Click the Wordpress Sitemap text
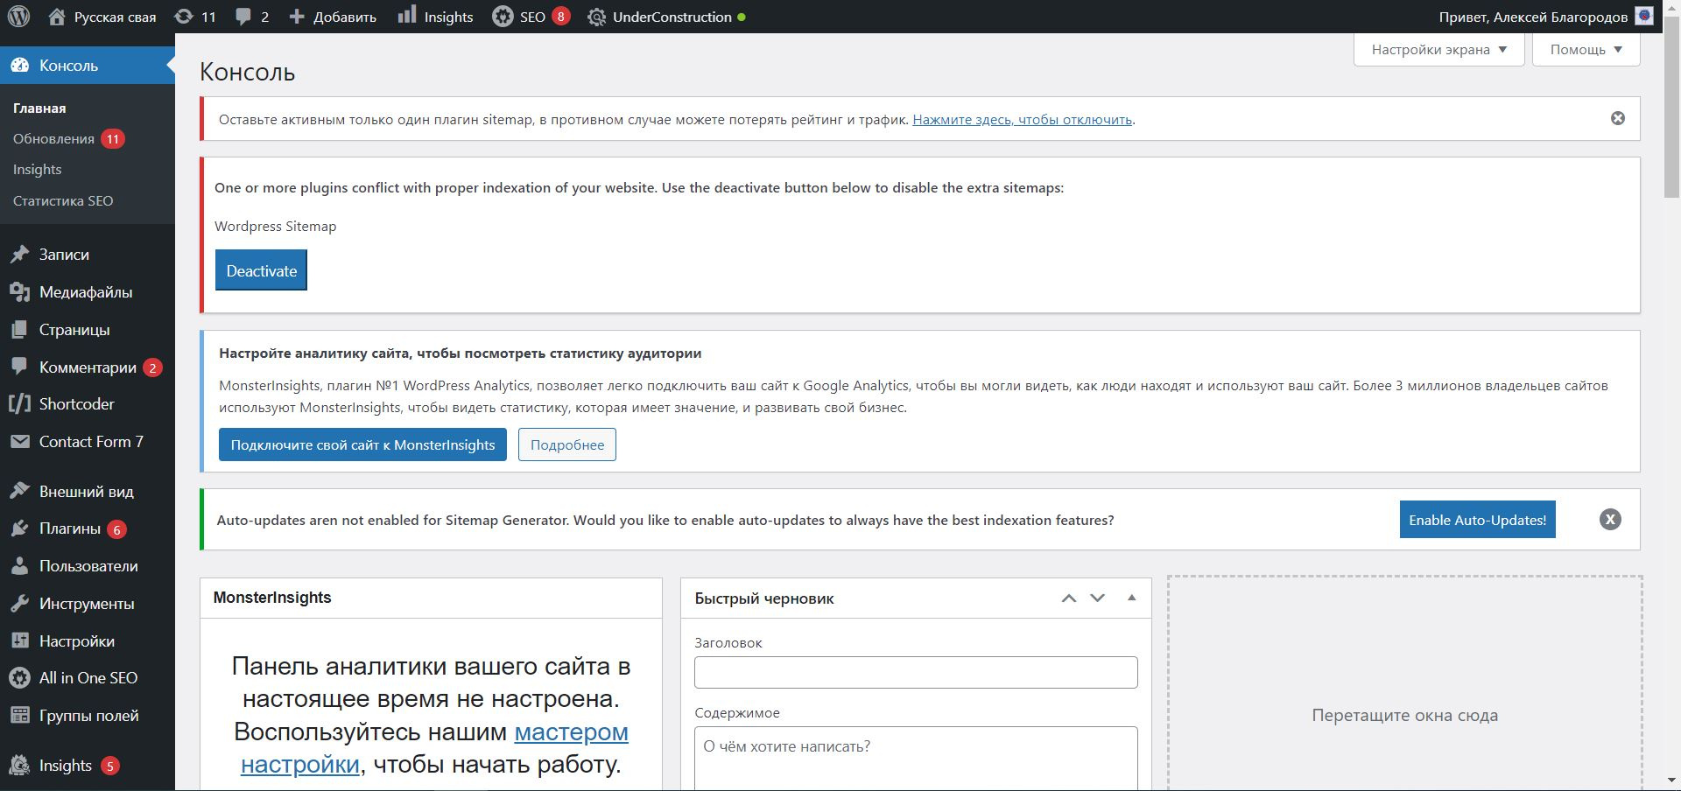 [x=275, y=226]
